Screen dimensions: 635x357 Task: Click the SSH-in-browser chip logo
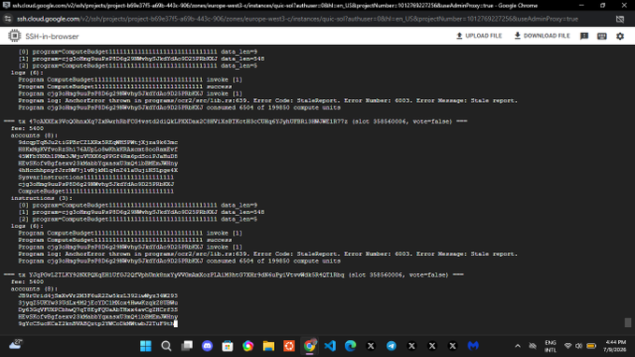click(15, 36)
